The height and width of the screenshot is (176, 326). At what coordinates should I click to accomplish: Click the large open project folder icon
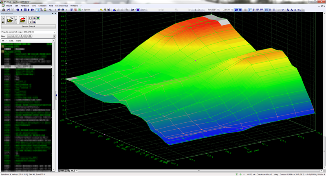[9, 20]
